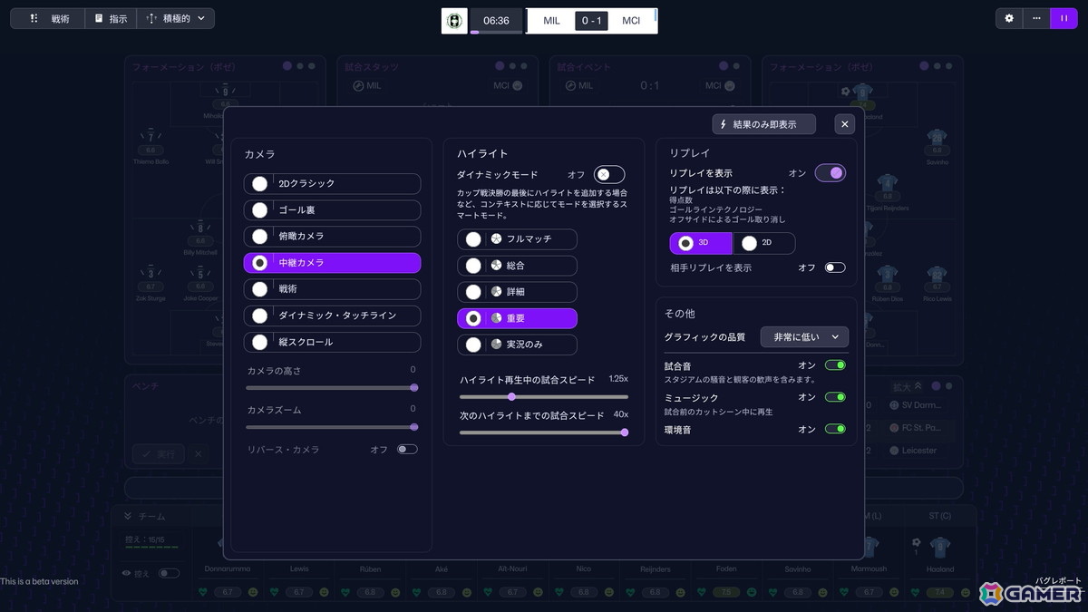Select Haaland's shirt on the right formation panel
Image resolution: width=1088 pixels, height=612 pixels.
click(x=861, y=93)
